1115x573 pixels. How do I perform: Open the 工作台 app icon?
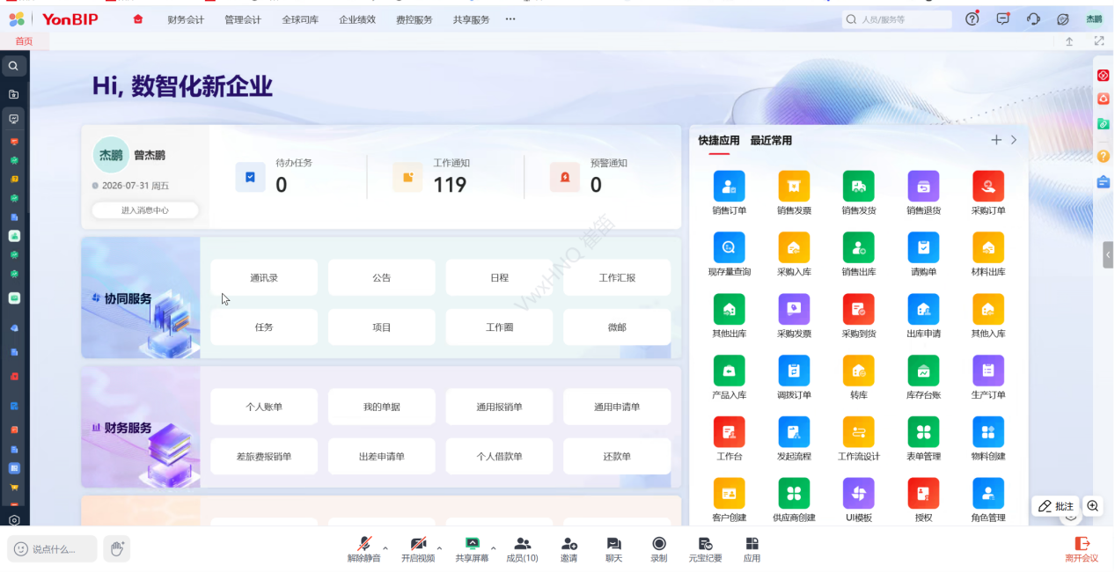click(x=729, y=432)
